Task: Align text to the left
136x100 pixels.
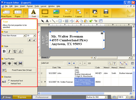Action: pyautogui.click(x=4, y=64)
